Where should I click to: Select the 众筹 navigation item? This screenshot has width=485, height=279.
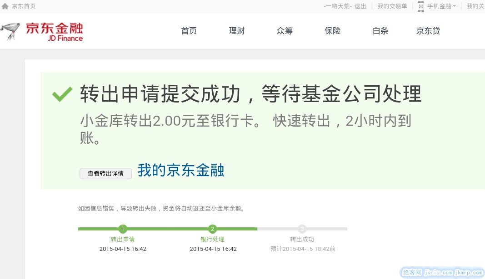point(285,31)
